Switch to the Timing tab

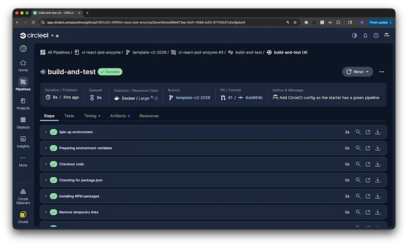tap(92, 116)
